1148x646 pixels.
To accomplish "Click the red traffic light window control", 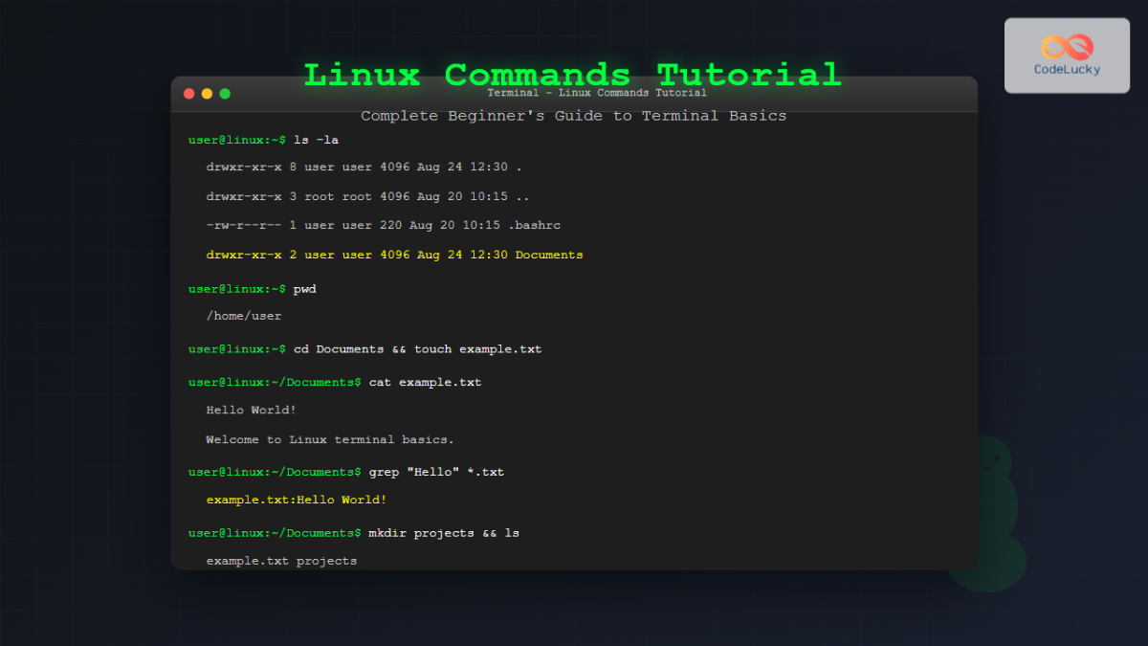I will (188, 94).
